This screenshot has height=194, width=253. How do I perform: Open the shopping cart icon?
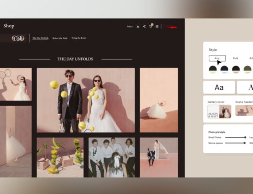coord(151,26)
